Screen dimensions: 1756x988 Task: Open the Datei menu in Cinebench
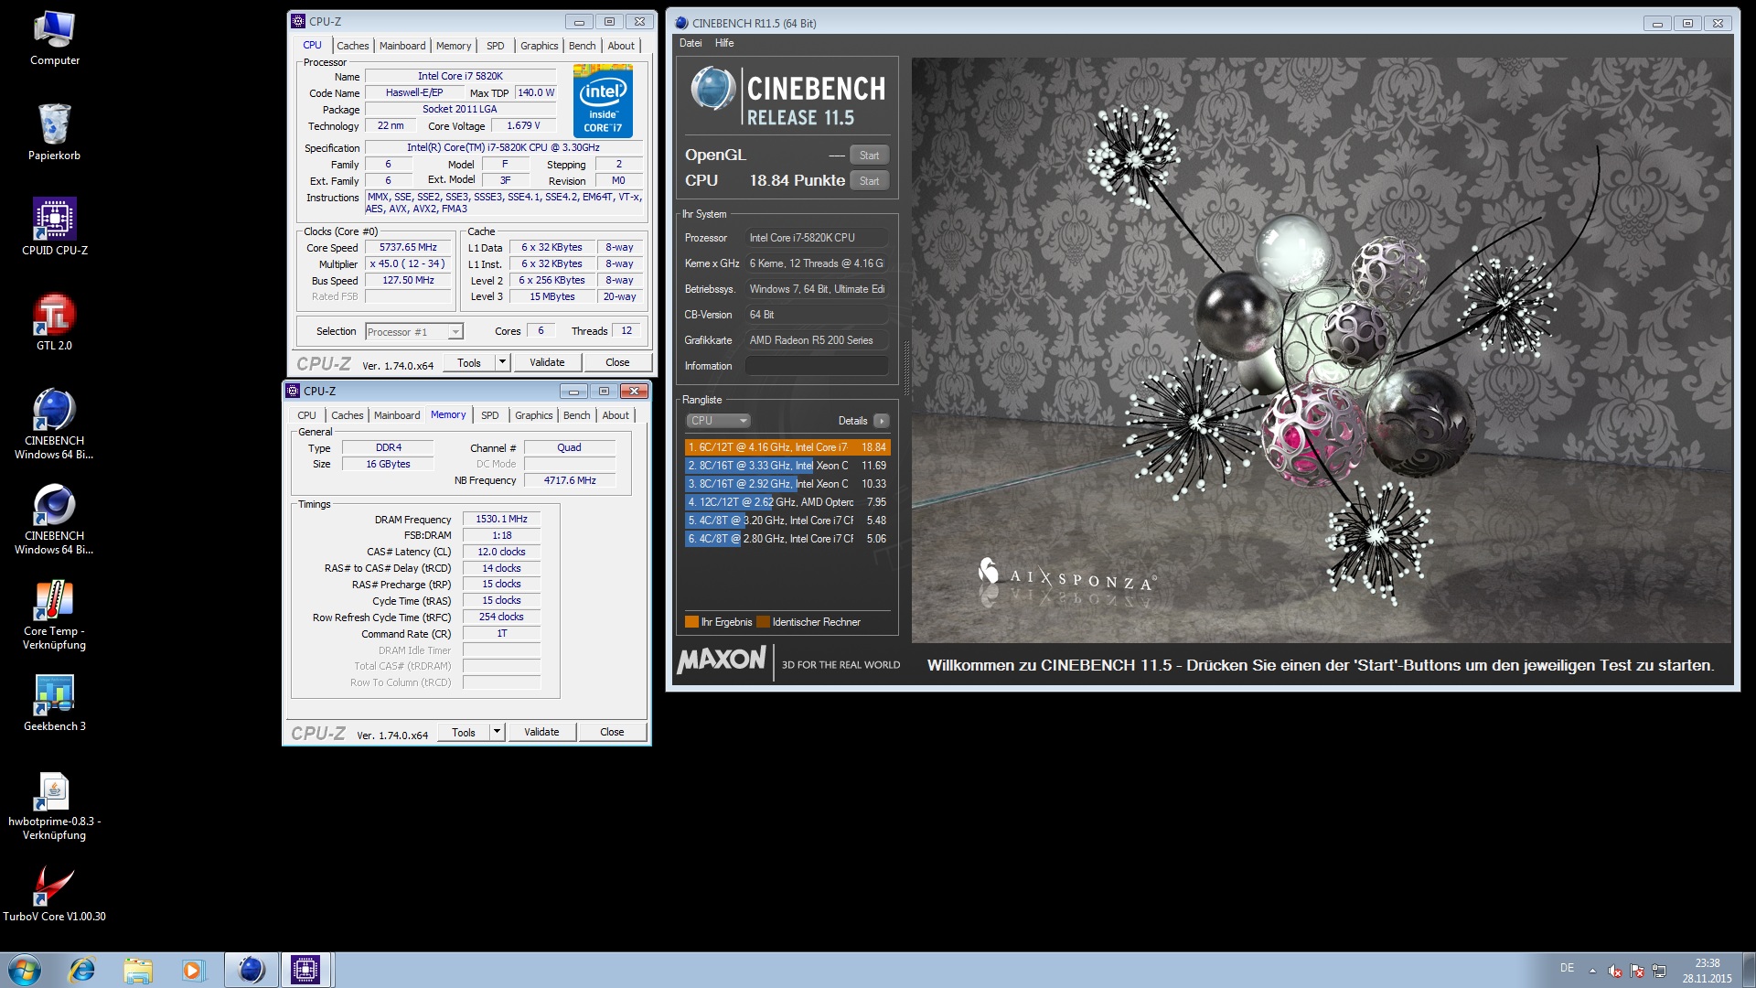691,43
